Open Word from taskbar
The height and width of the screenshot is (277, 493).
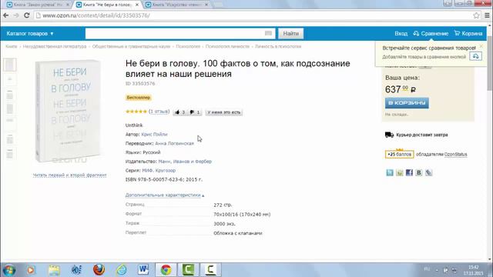[x=144, y=270]
